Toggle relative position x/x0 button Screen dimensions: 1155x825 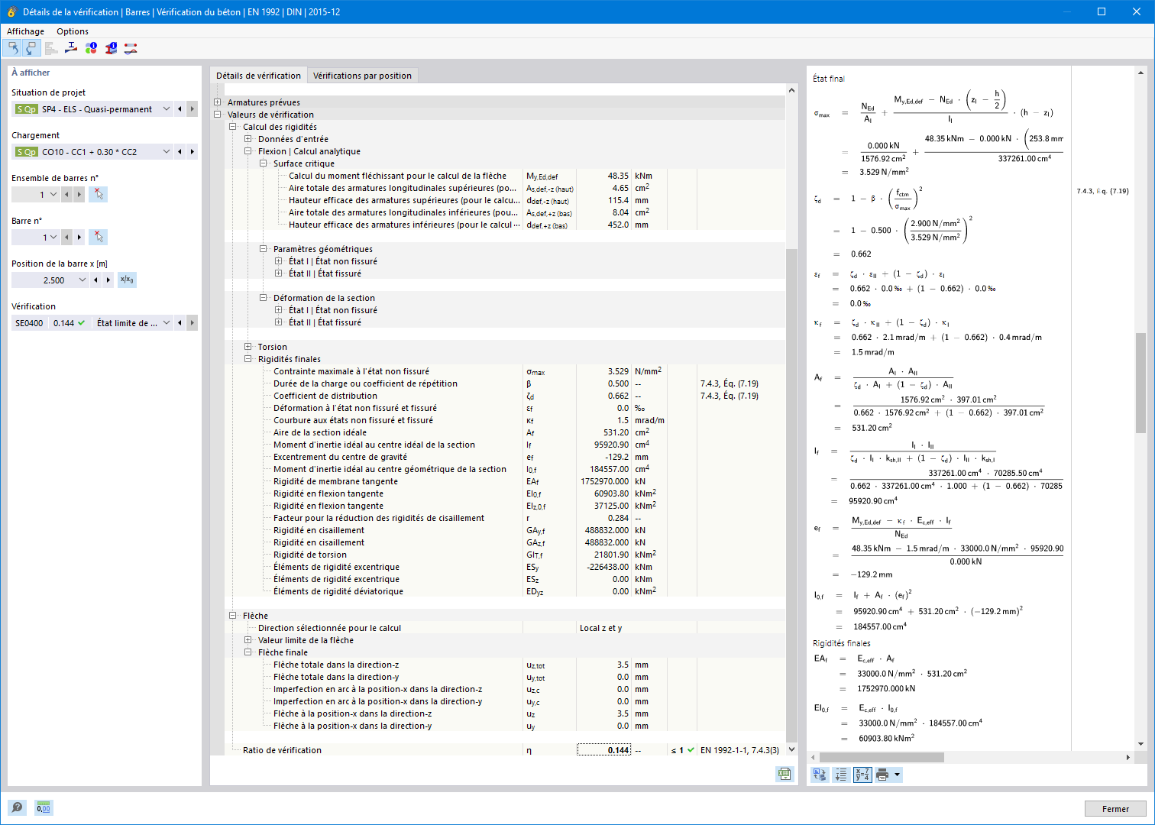[x=128, y=280]
